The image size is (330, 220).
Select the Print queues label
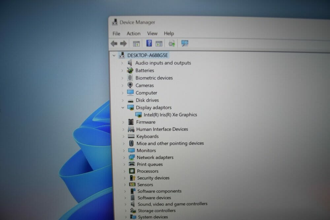point(149,164)
